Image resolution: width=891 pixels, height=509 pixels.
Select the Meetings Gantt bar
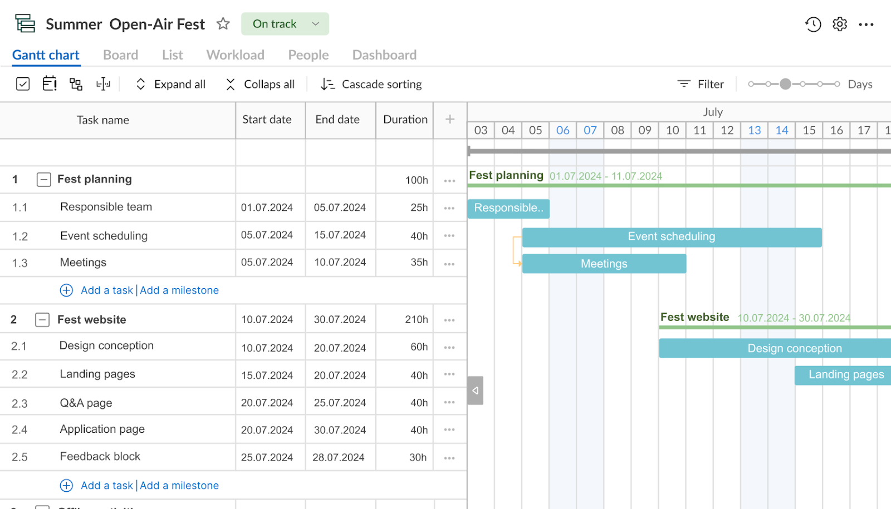pos(604,264)
